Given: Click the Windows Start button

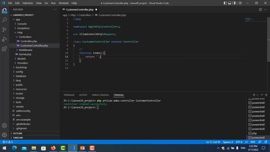Looking at the screenshot, I should click(4, 148).
